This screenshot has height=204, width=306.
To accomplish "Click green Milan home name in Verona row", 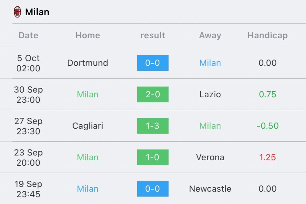I will pyautogui.click(x=88, y=158).
